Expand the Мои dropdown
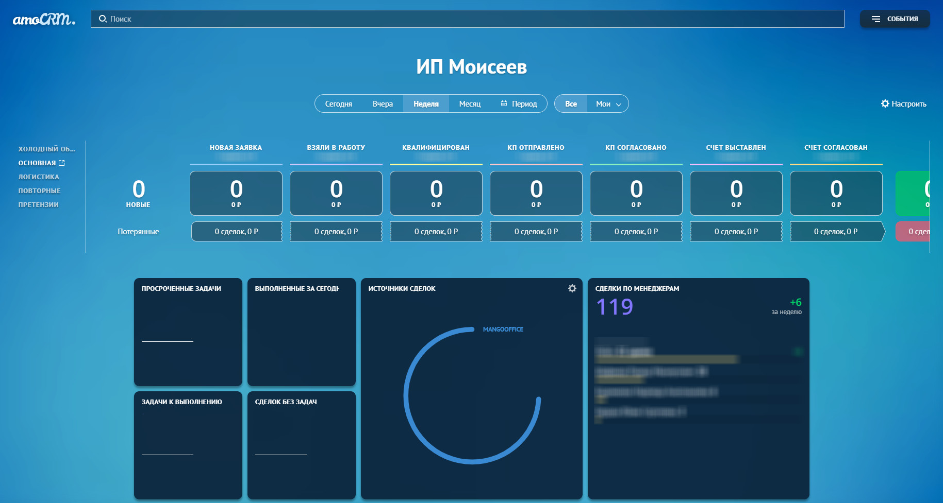Screen dimensions: 943x503 click(x=608, y=103)
